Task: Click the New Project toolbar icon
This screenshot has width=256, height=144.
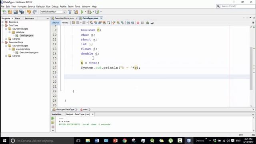Action: click(10, 12)
